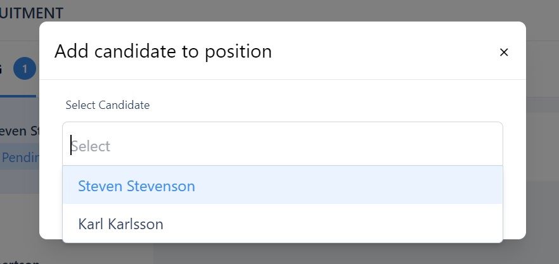Close the Add candidate dialog
The height and width of the screenshot is (264, 559).
[x=504, y=53]
